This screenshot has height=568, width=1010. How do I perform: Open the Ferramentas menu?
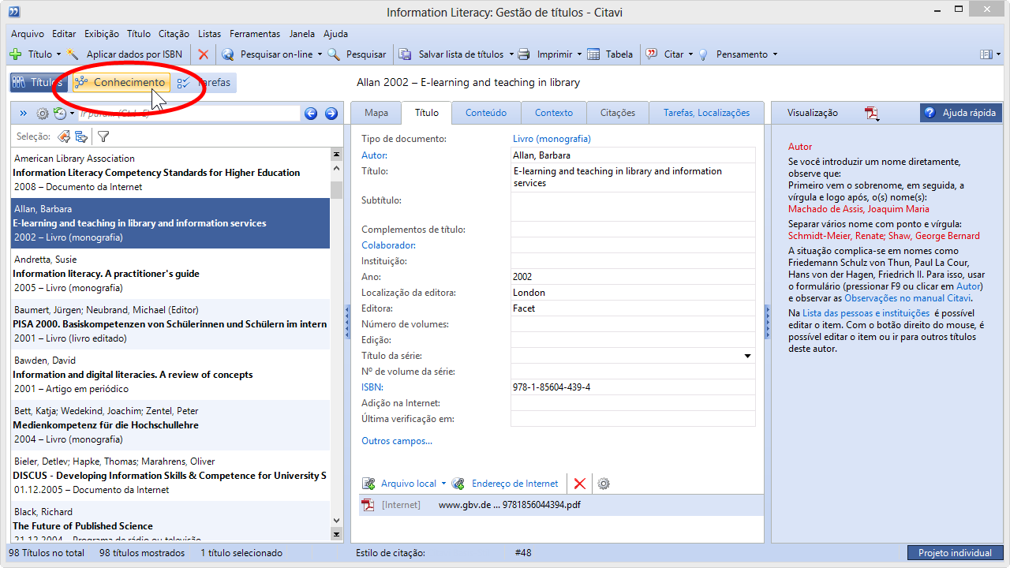[x=255, y=34]
